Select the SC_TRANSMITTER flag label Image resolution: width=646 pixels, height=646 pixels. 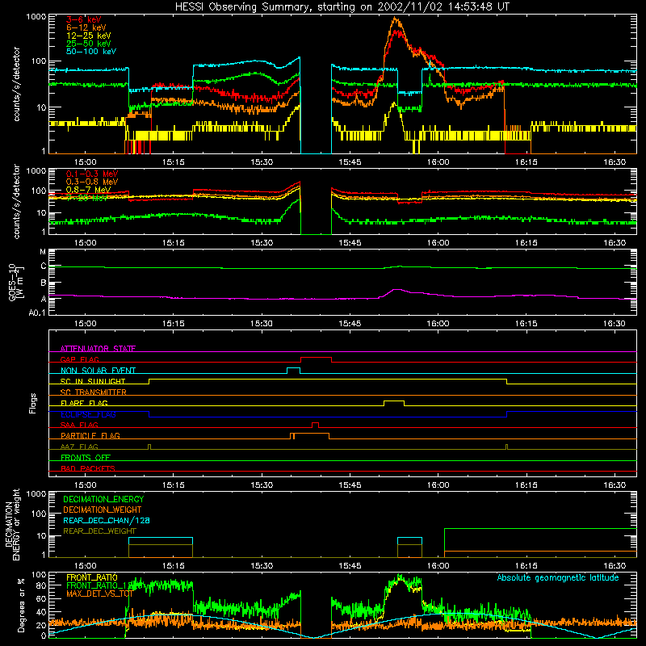94,392
